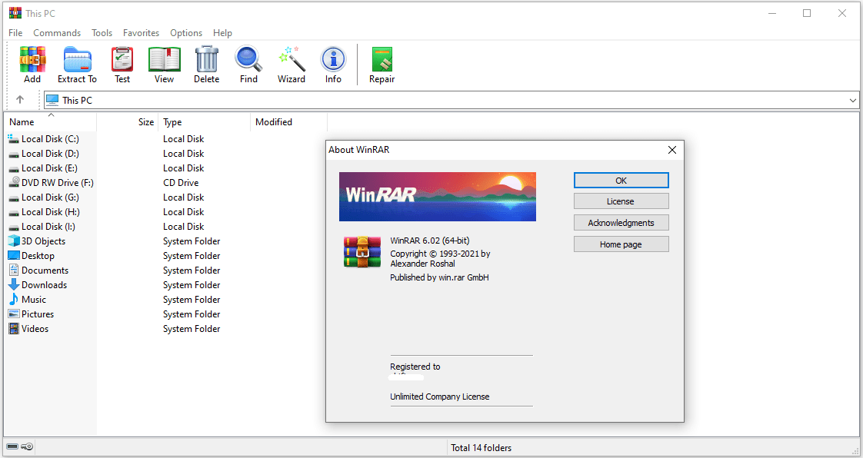Click the drive and key status bar icon
The width and height of the screenshot is (863, 458).
click(20, 446)
